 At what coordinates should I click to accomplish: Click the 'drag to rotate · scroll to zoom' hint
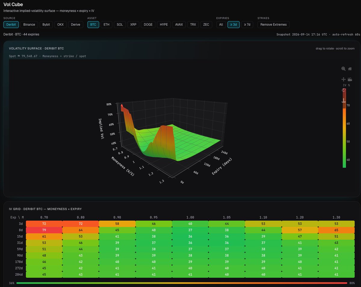pos(335,48)
